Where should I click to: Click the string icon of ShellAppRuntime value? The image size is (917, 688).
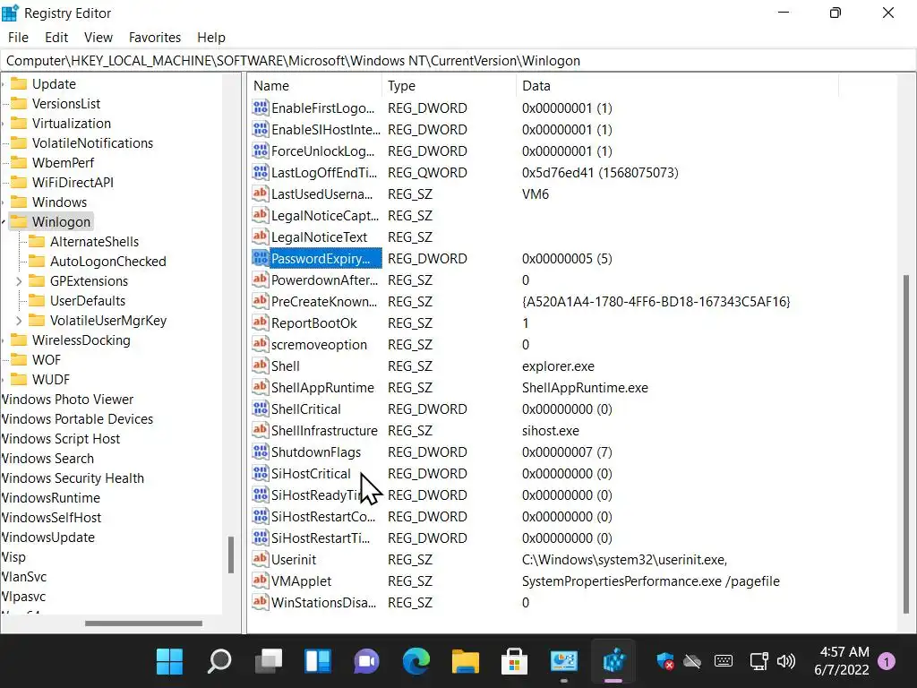[261, 387]
